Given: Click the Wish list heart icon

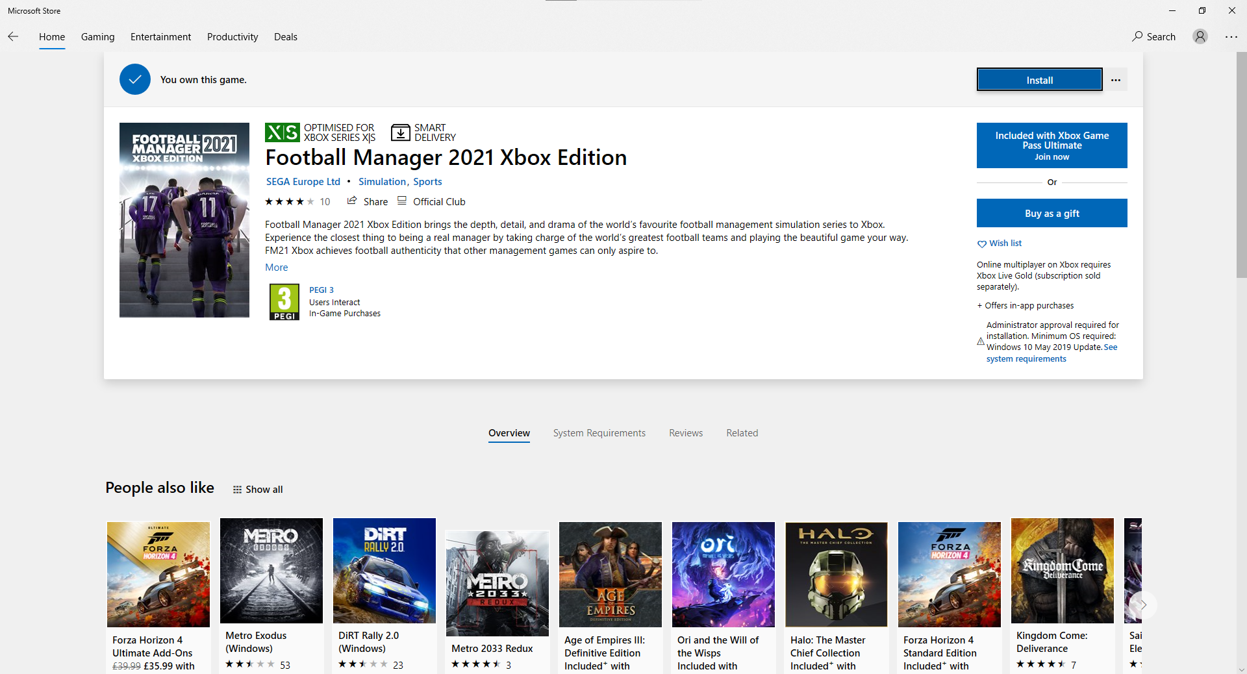Looking at the screenshot, I should [981, 243].
